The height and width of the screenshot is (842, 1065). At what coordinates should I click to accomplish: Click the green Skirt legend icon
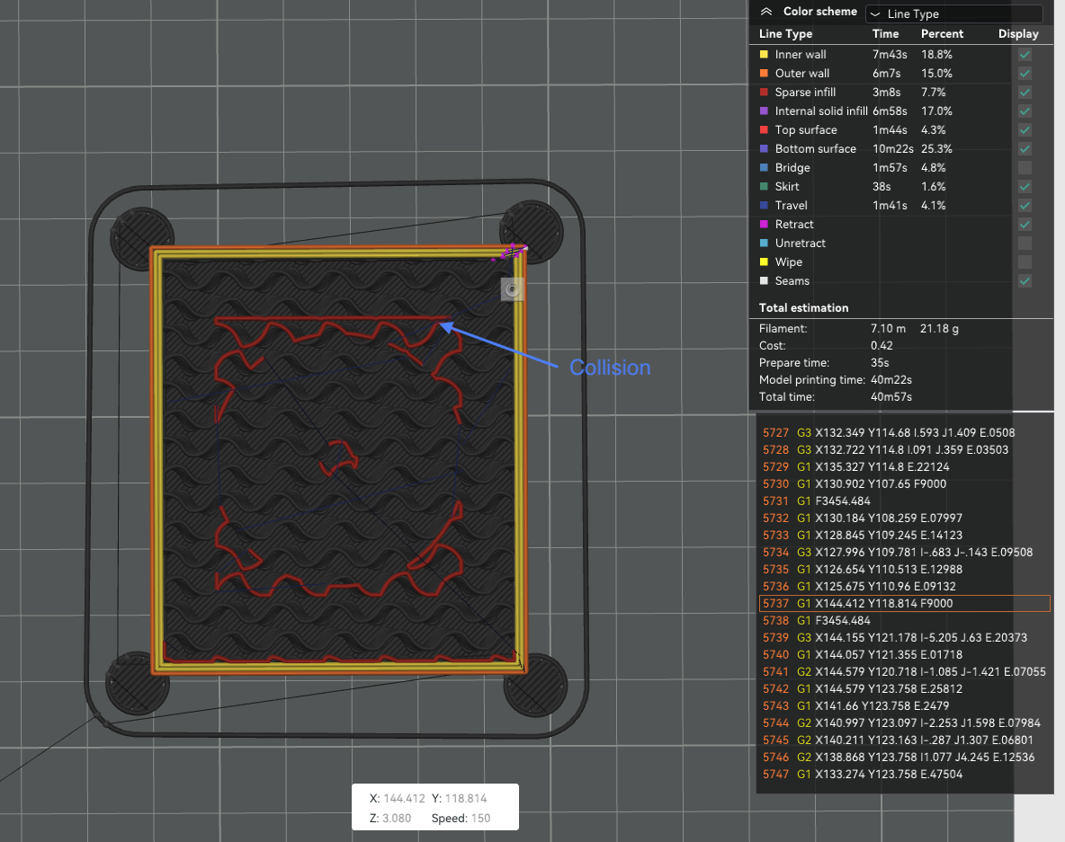(x=765, y=186)
